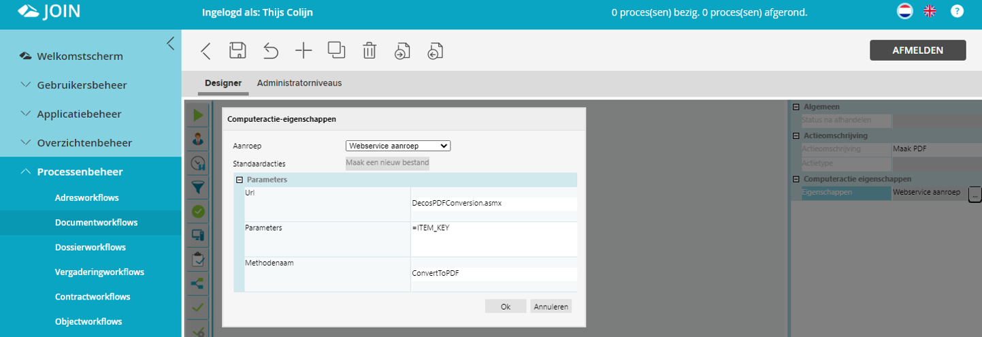Click the Save floppy disk icon
The height and width of the screenshot is (337, 982).
pyautogui.click(x=238, y=51)
